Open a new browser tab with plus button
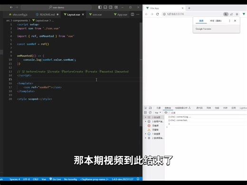Screen dimensions: 247x185 [189, 8]
